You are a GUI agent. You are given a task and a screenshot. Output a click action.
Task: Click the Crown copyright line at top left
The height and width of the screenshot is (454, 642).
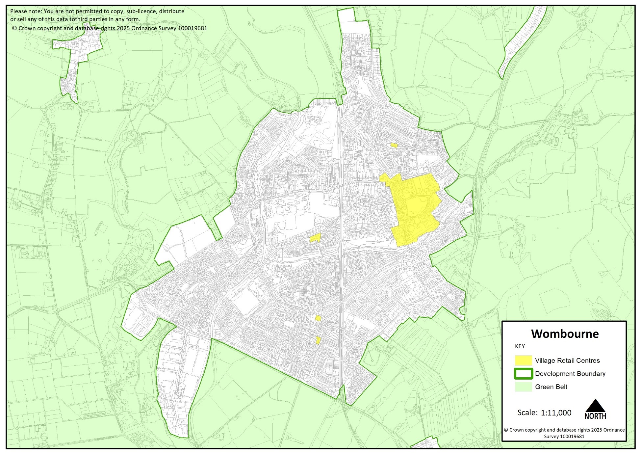click(x=110, y=28)
